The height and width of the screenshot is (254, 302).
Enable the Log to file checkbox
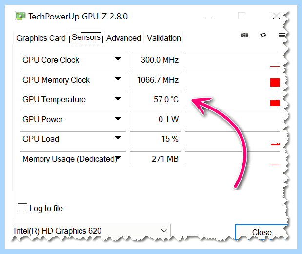pyautogui.click(x=22, y=208)
